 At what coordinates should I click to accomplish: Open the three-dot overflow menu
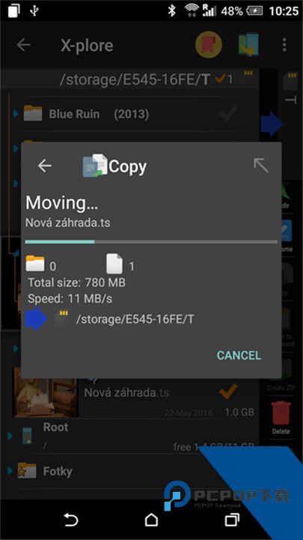284,45
